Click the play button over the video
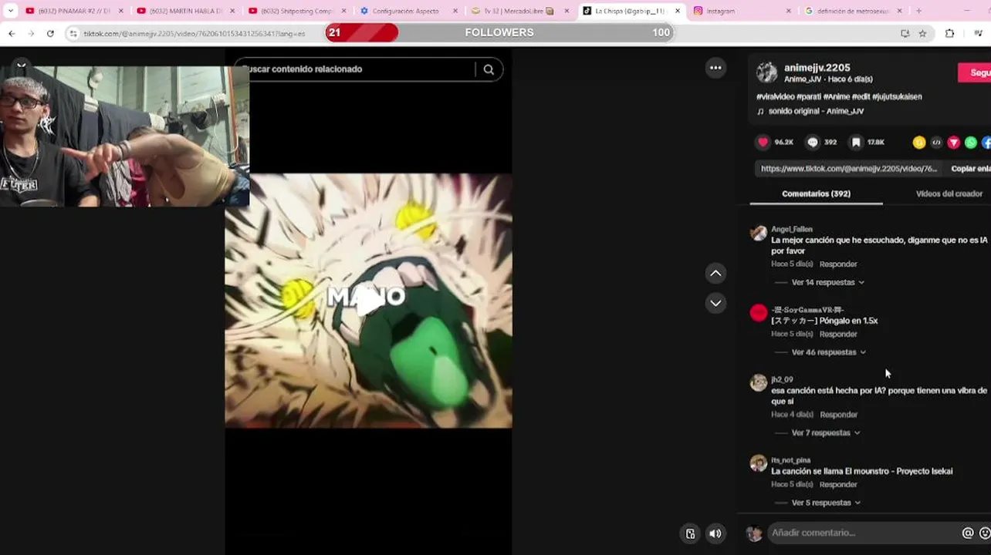This screenshot has width=991, height=555. tap(368, 300)
